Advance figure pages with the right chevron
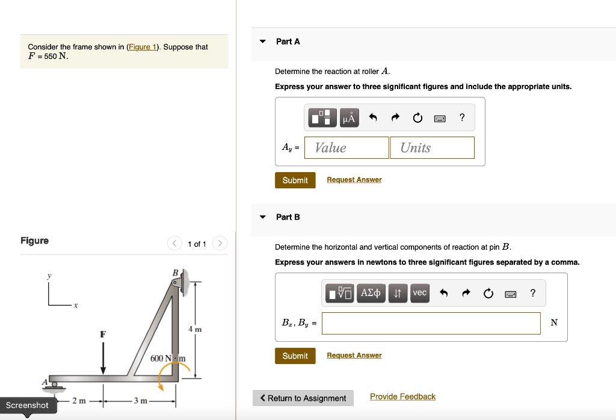 click(220, 244)
